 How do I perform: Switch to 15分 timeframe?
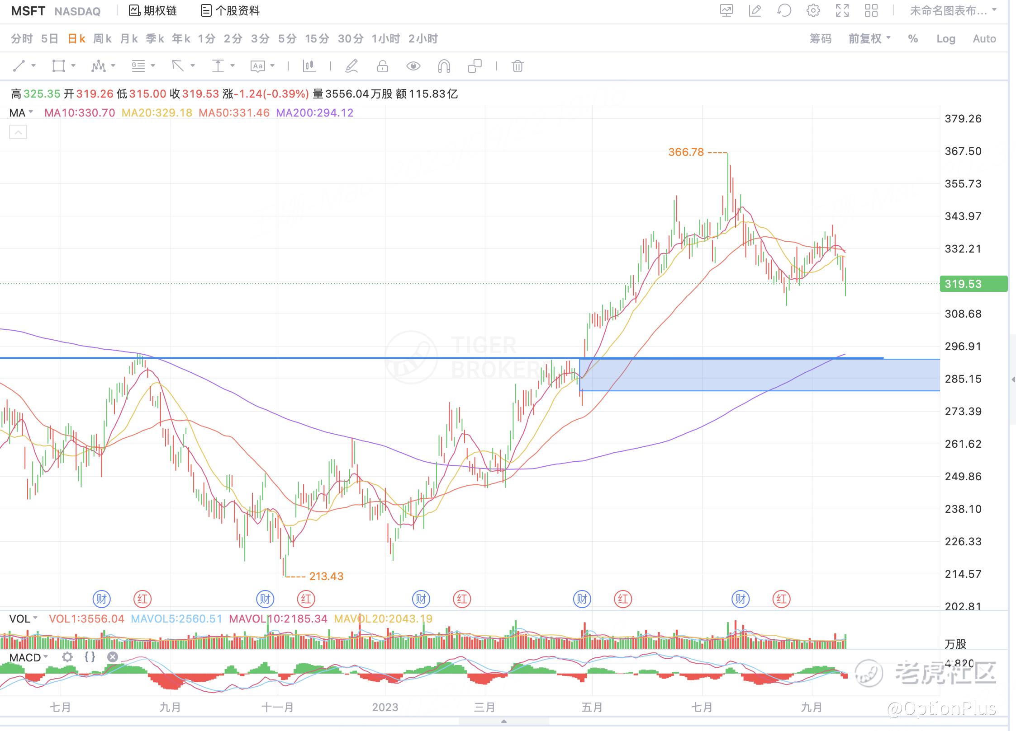pos(317,39)
